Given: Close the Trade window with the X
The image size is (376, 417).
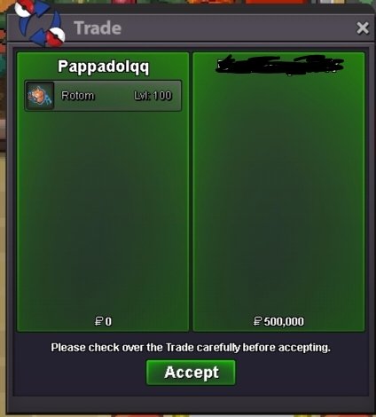Looking at the screenshot, I should click(x=363, y=28).
